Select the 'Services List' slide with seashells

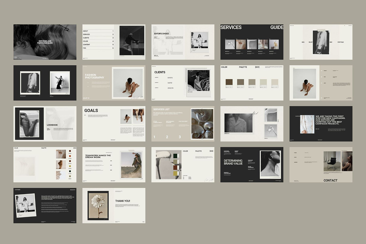click(x=183, y=124)
